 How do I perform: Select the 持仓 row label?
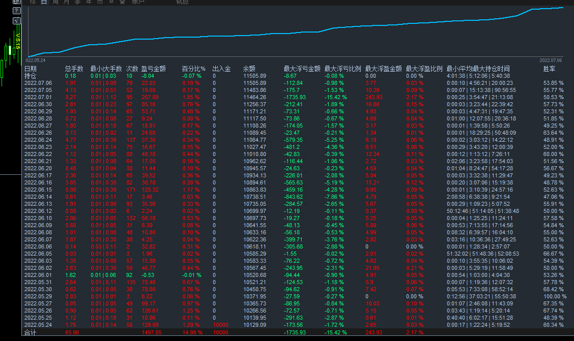point(31,76)
